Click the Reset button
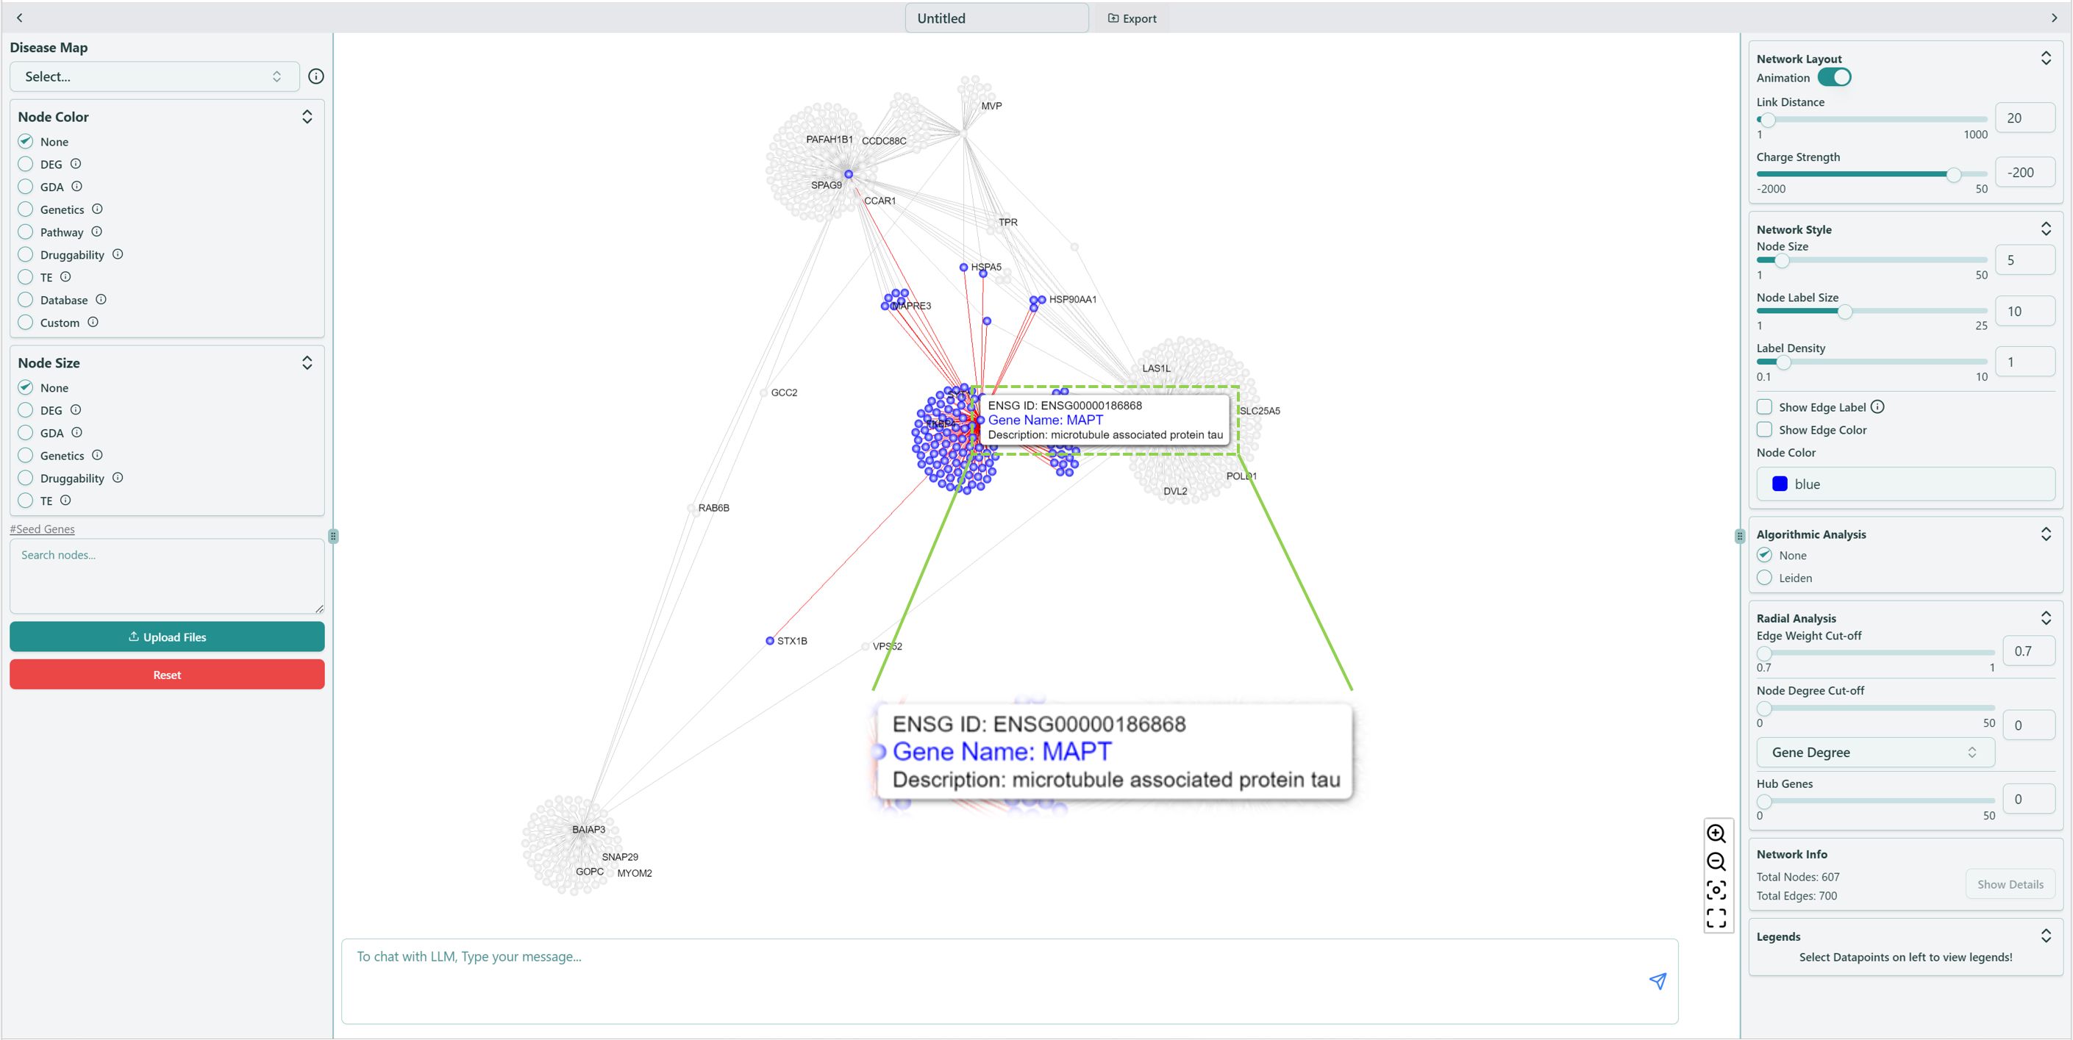The width and height of the screenshot is (2073, 1040). click(167, 674)
